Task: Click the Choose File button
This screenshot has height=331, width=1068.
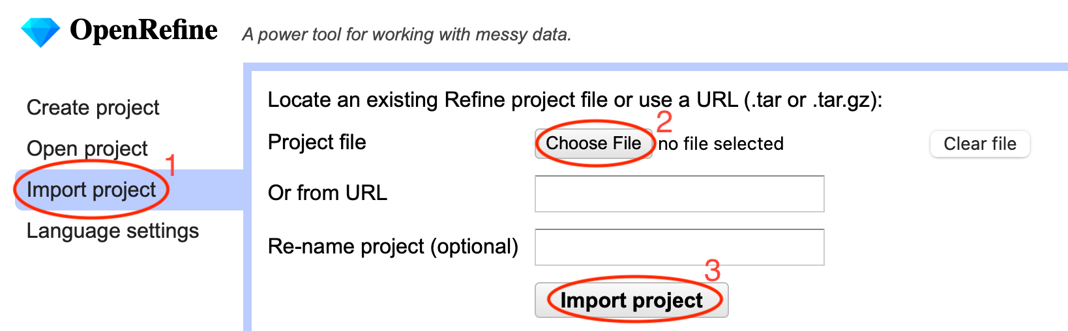Action: 594,143
